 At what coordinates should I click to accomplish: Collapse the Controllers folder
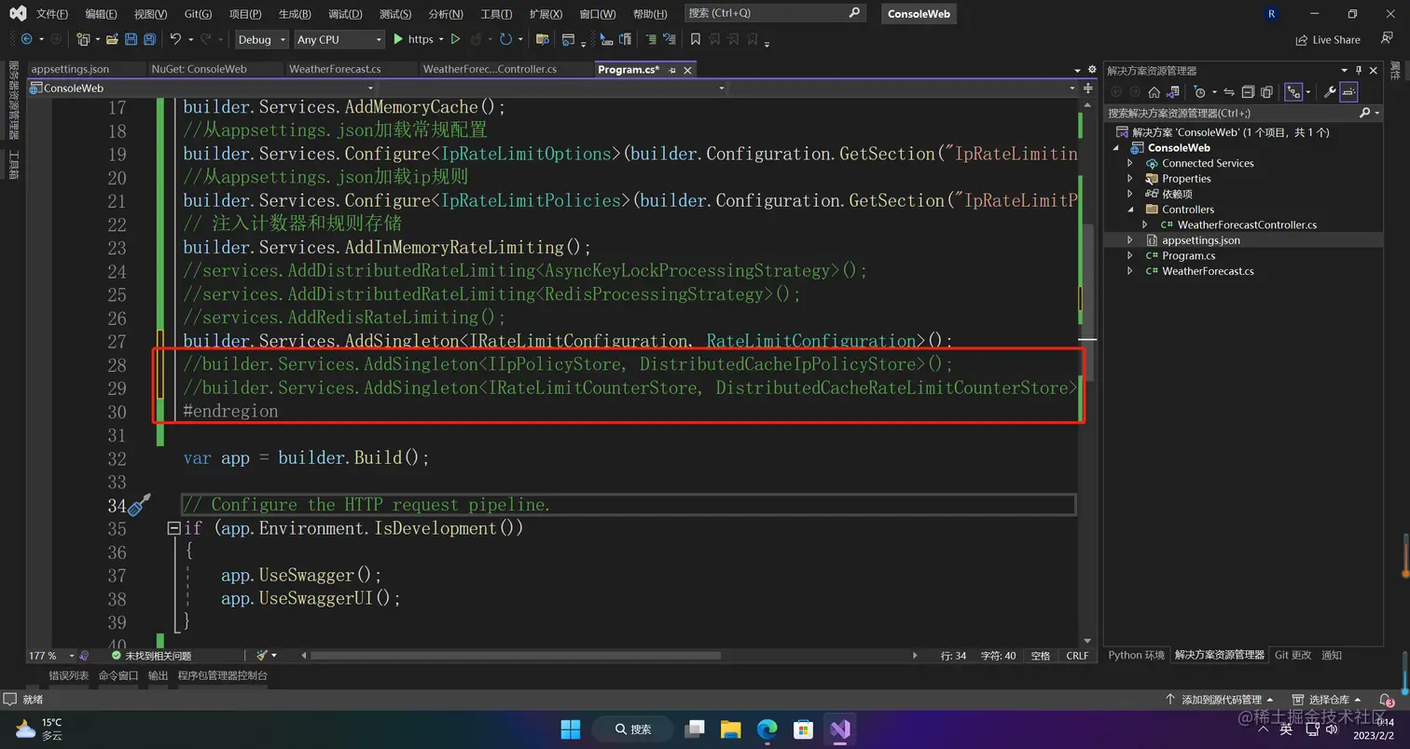[x=1130, y=210]
